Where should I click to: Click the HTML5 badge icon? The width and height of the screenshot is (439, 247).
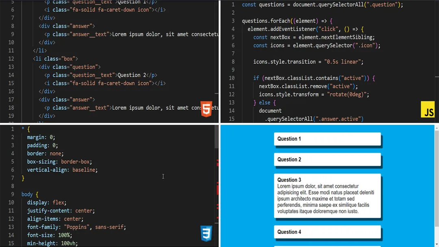click(x=206, y=109)
